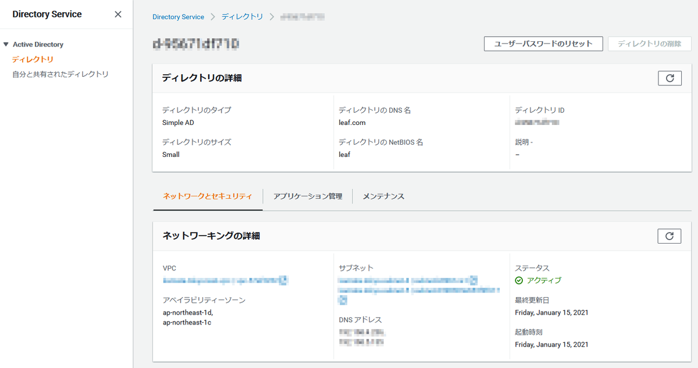698x368 pixels.
Task: Select the アクティブ status text
Action: (x=544, y=280)
